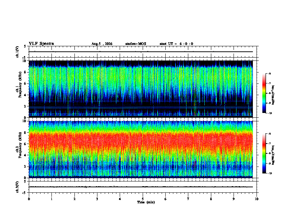
Task: Select the ch.1 "Frequency (kHz)" axis label
Action: 20,84
